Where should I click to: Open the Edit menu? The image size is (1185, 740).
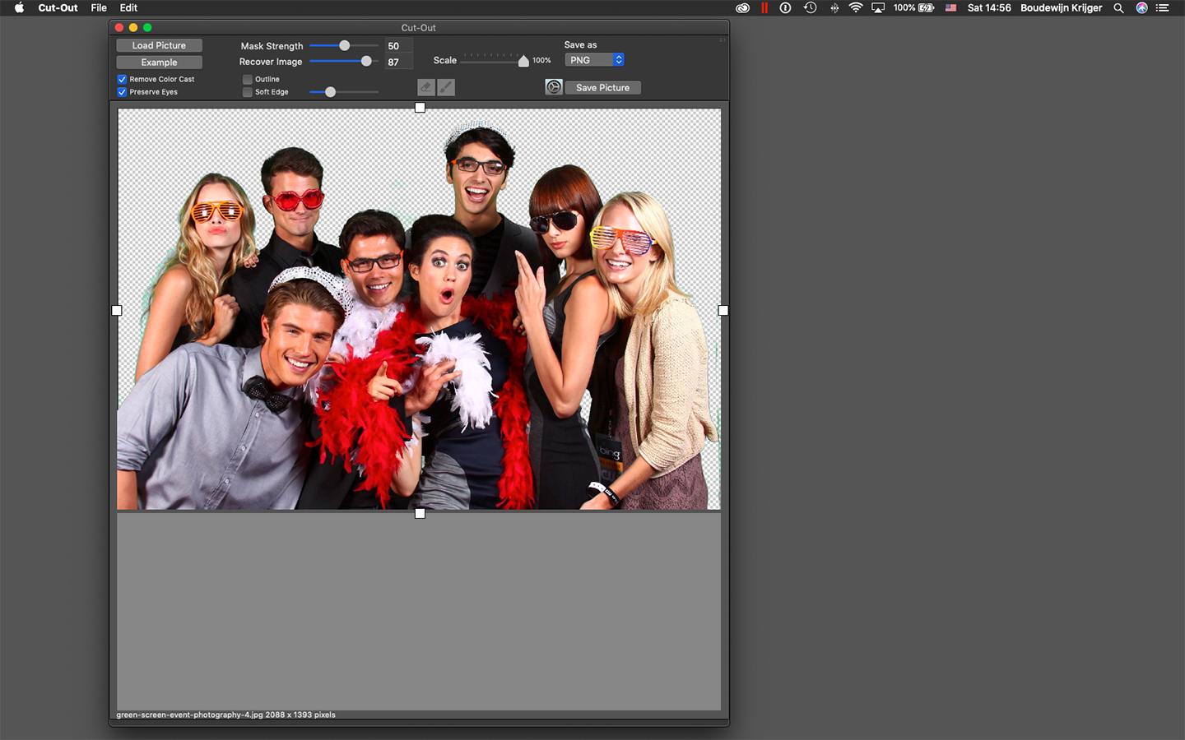128,8
